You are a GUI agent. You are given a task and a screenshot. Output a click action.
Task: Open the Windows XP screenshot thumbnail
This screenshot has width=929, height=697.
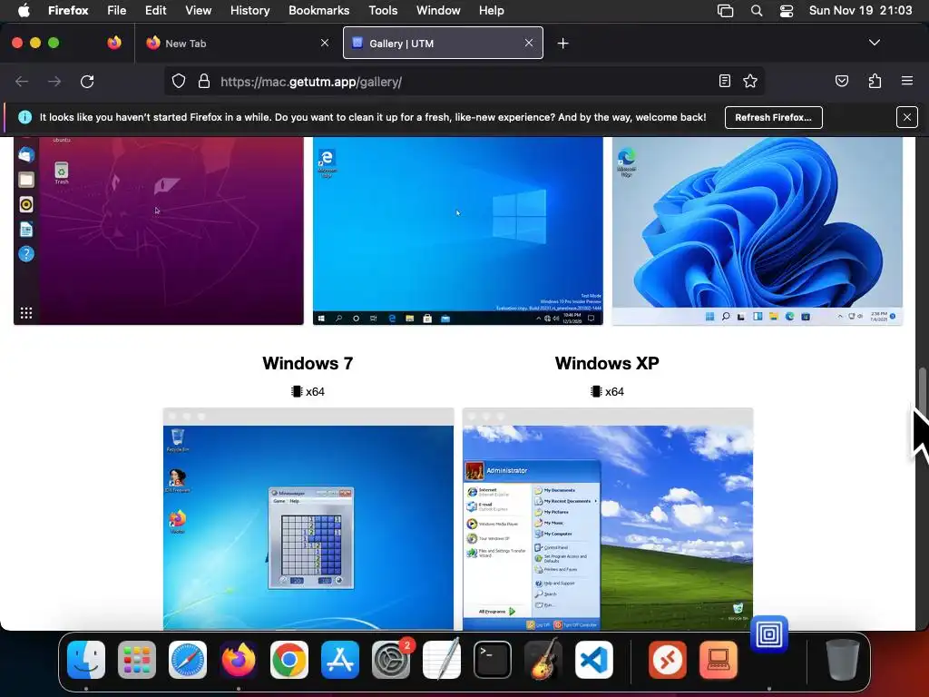click(608, 518)
